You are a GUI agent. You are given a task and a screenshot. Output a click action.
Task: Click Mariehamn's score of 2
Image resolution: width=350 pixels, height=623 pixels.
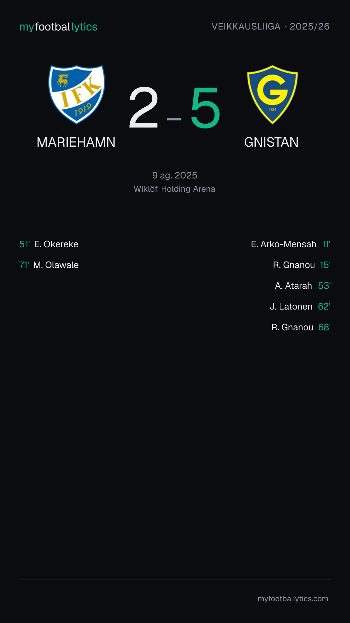click(144, 107)
